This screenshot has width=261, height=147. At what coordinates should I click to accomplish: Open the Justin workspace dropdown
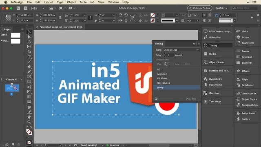pos(221,8)
